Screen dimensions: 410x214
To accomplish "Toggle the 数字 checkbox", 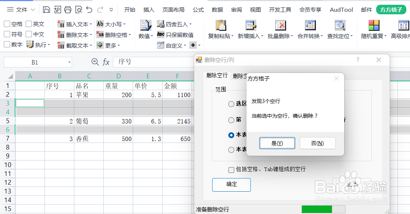I will click(7, 44).
